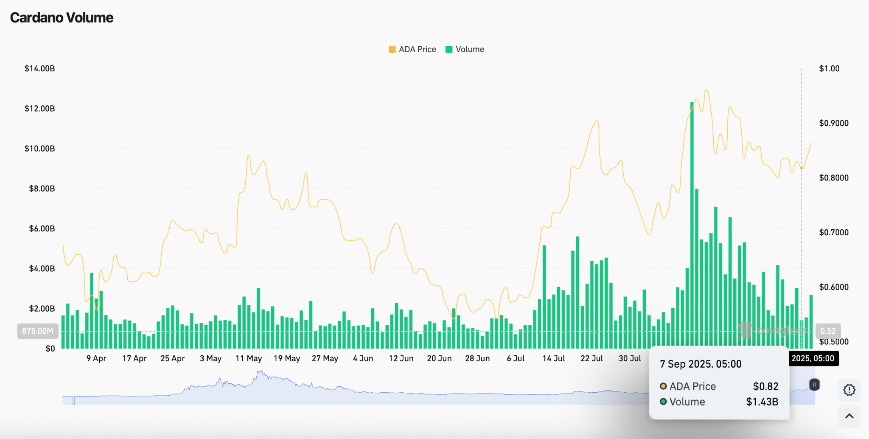
Task: Click the 12 Jun axis label
Action: pos(401,358)
